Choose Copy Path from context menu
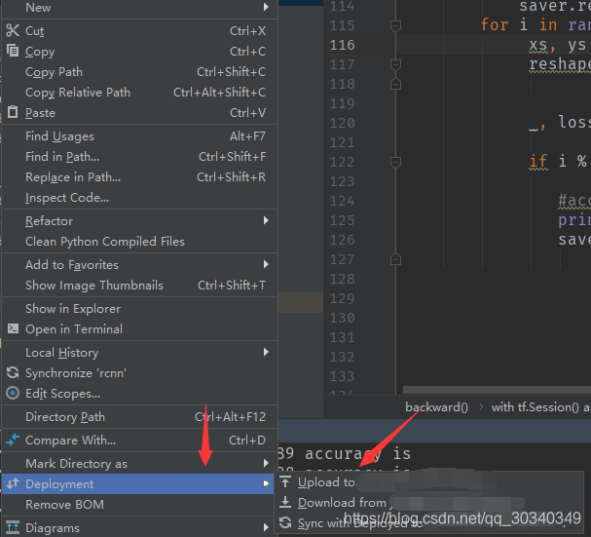The image size is (591, 537). click(140, 72)
